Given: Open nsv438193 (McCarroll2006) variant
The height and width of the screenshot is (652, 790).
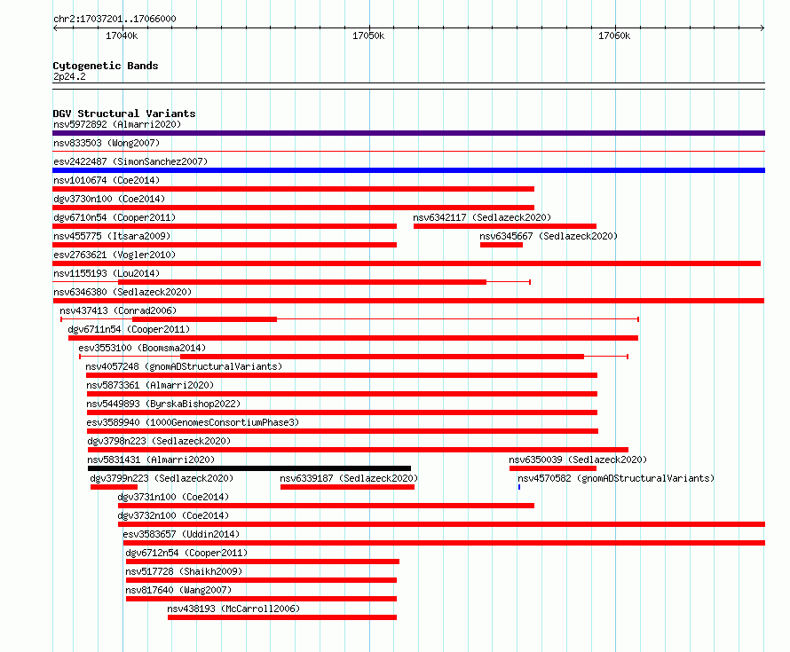Looking at the screenshot, I should click(x=233, y=609).
